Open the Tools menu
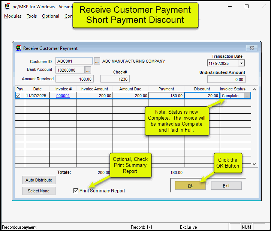 click(31, 16)
